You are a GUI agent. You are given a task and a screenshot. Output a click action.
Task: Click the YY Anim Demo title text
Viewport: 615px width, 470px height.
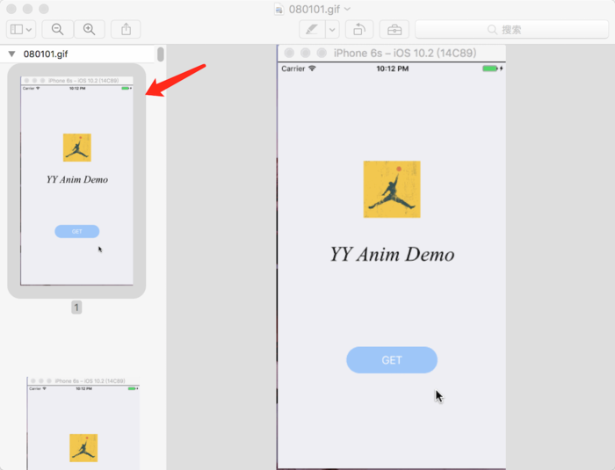[x=392, y=255]
